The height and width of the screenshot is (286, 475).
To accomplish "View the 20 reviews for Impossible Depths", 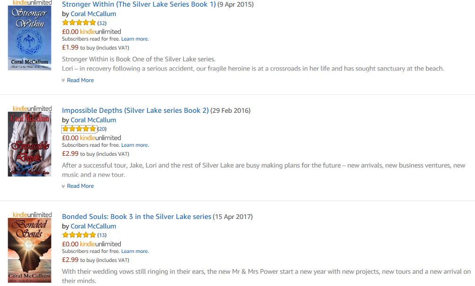I will point(102,129).
